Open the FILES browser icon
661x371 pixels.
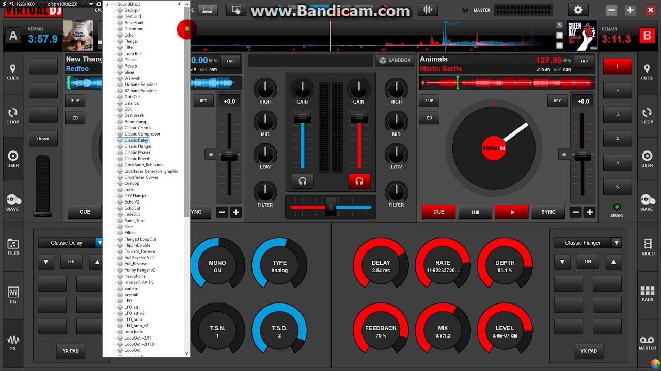click(13, 247)
